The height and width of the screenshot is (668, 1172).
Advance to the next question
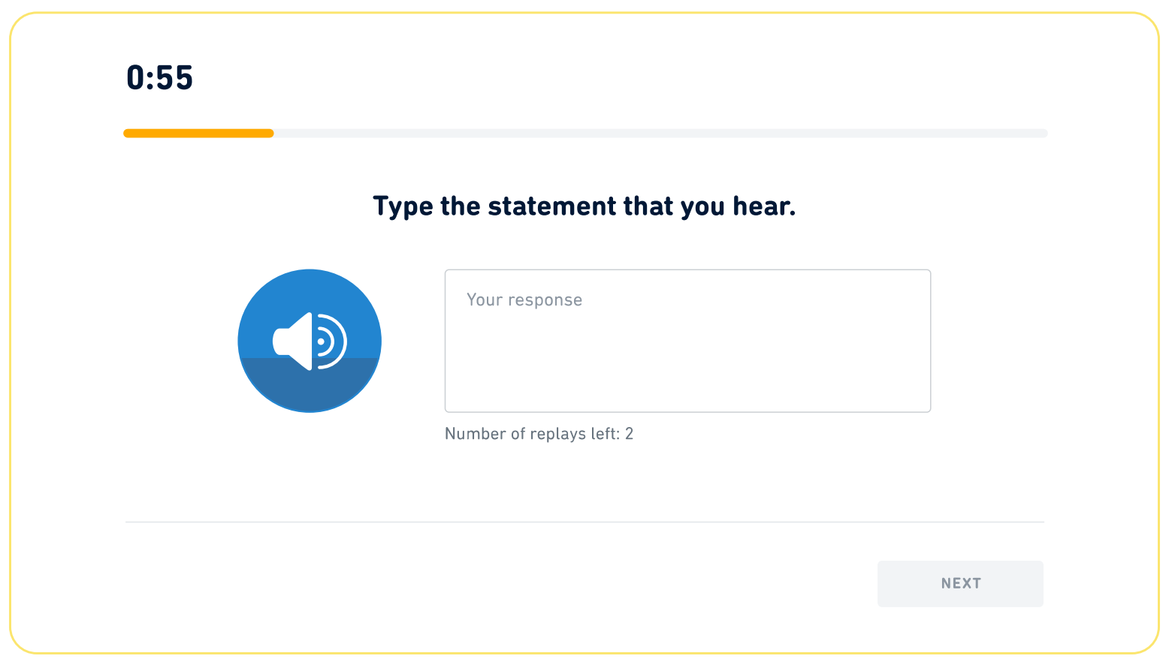[960, 583]
